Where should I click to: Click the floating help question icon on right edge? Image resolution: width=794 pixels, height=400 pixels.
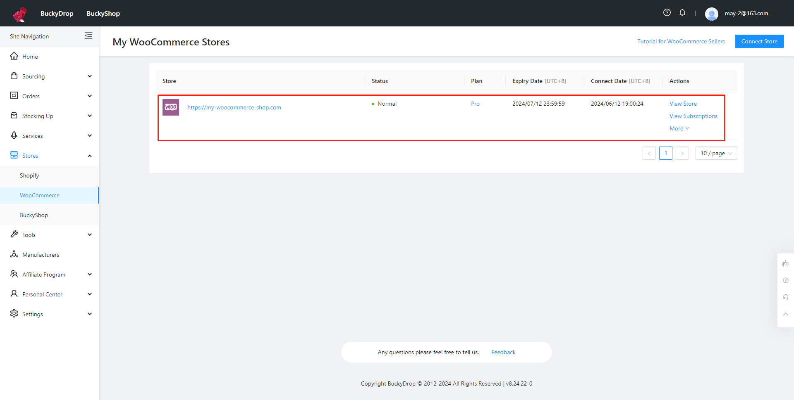[x=786, y=280]
